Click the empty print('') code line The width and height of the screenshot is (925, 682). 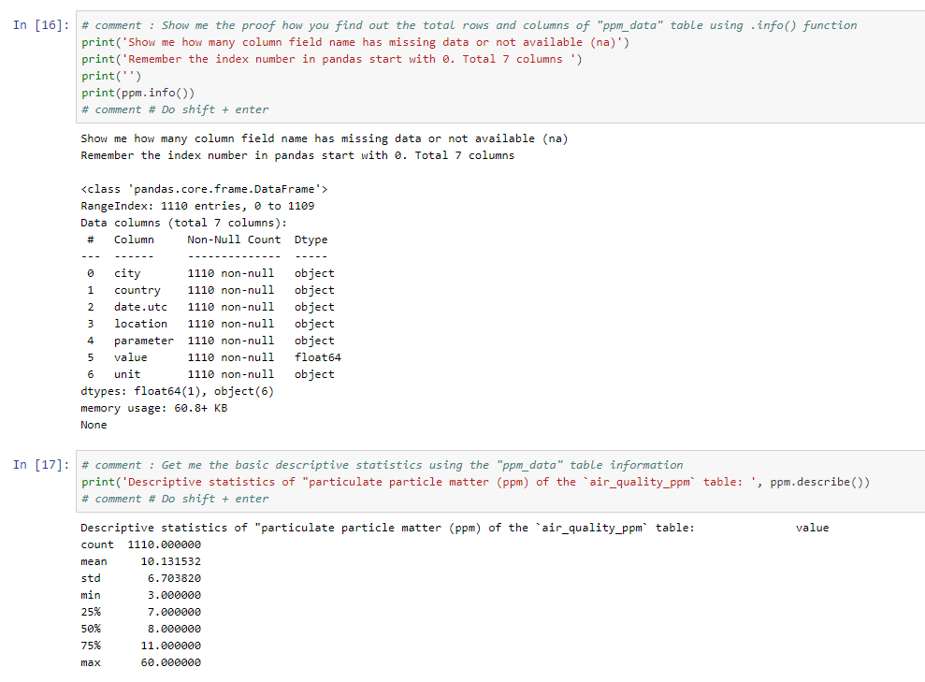(x=110, y=76)
